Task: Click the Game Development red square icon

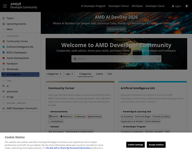Action: pos(4,58)
